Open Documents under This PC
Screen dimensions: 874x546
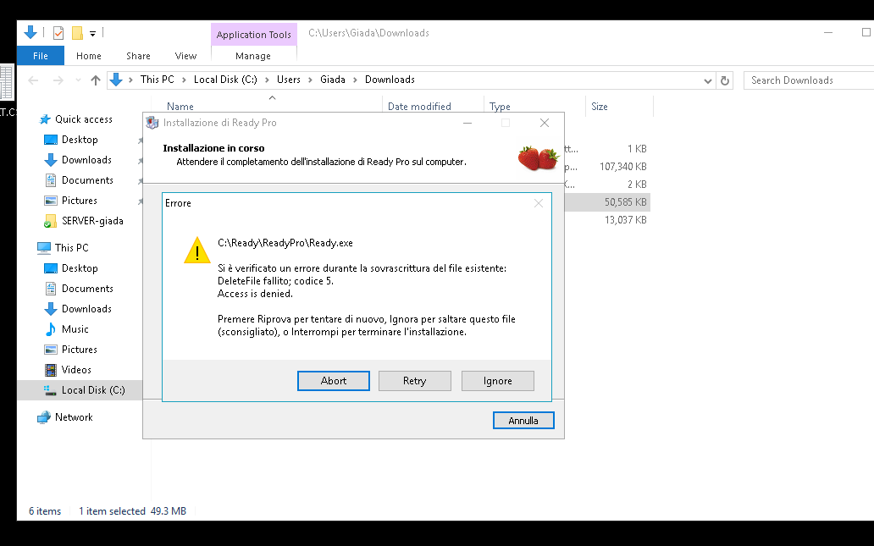point(87,289)
